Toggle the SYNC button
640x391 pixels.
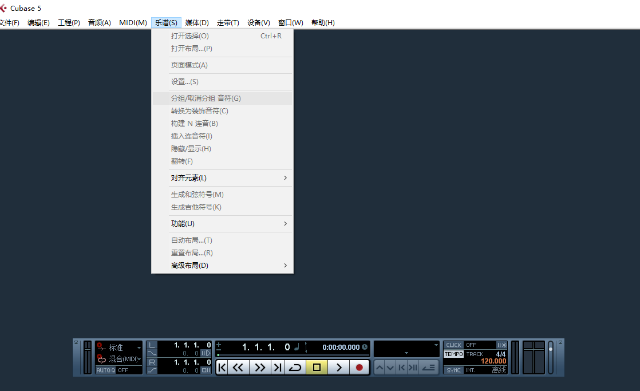[x=453, y=370]
